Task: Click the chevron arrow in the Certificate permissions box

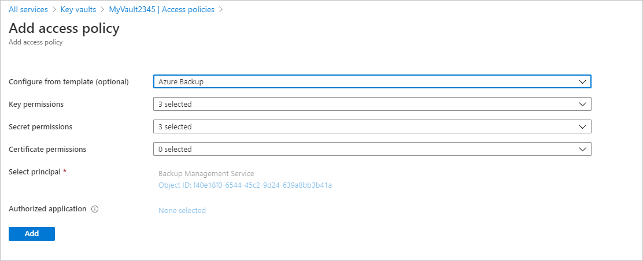Action: click(582, 149)
